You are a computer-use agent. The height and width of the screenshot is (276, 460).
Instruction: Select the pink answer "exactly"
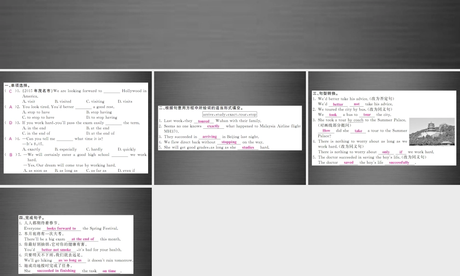[213, 126]
